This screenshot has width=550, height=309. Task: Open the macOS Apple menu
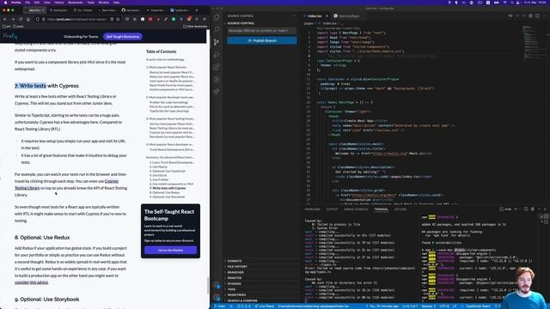[x=5, y=3]
